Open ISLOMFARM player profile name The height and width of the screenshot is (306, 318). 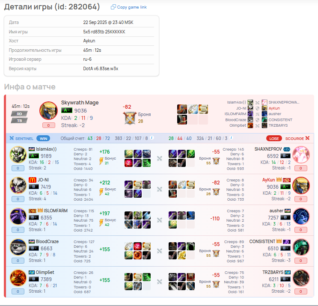[x=56, y=211]
